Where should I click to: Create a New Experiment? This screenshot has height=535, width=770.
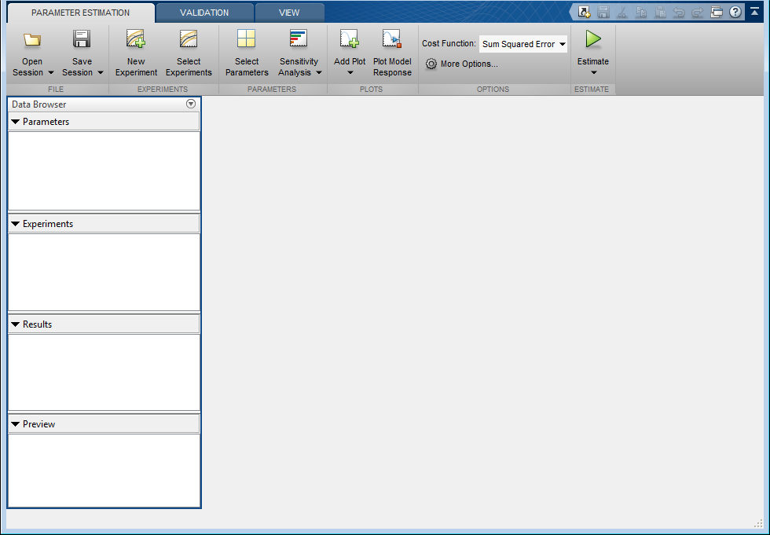[136, 53]
